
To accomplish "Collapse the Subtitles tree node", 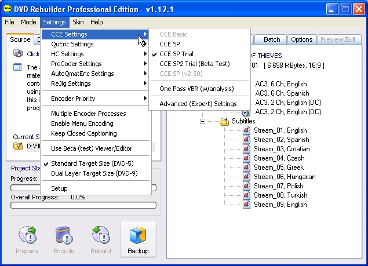I will 202,121.
